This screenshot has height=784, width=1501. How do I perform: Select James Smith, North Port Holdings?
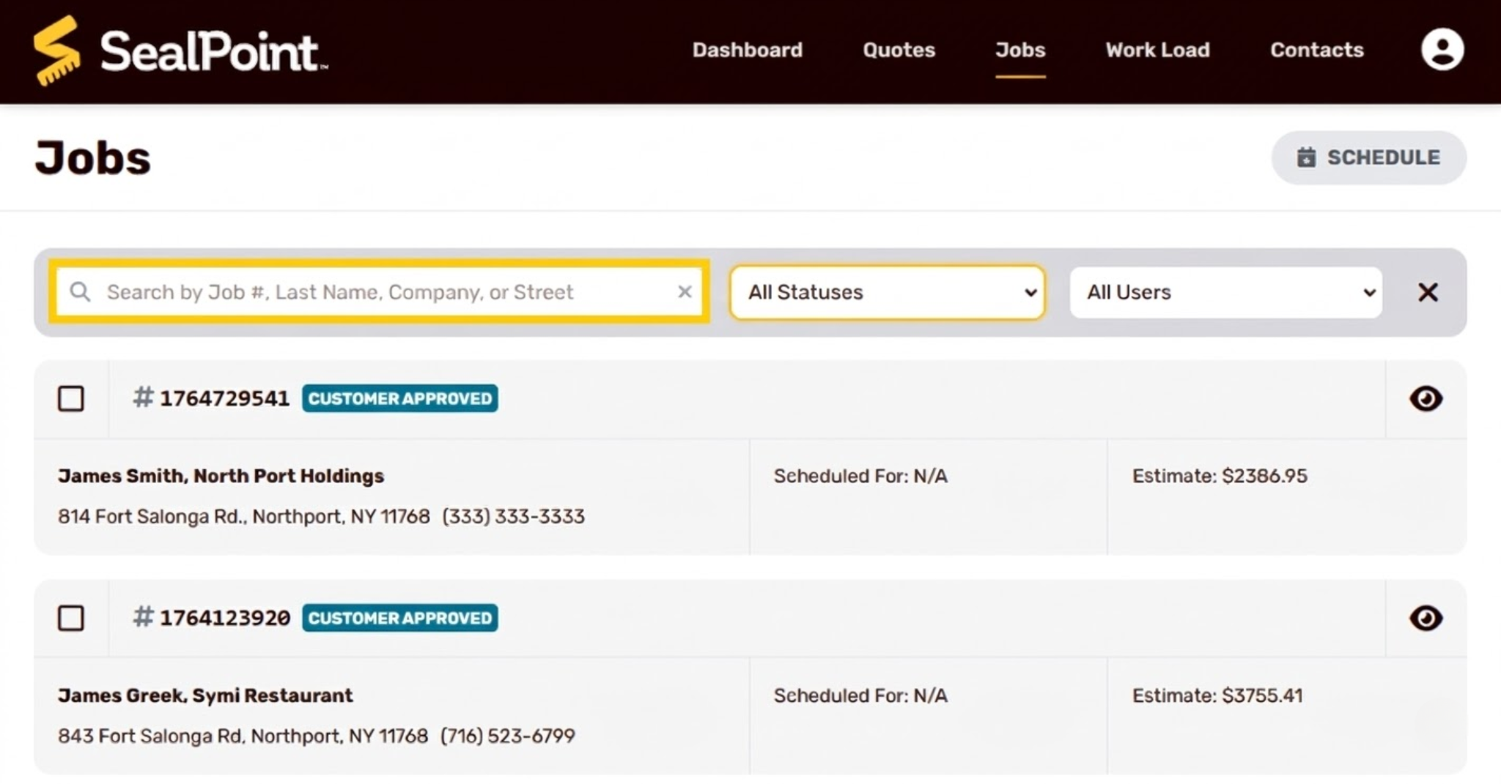pyautogui.click(x=221, y=476)
